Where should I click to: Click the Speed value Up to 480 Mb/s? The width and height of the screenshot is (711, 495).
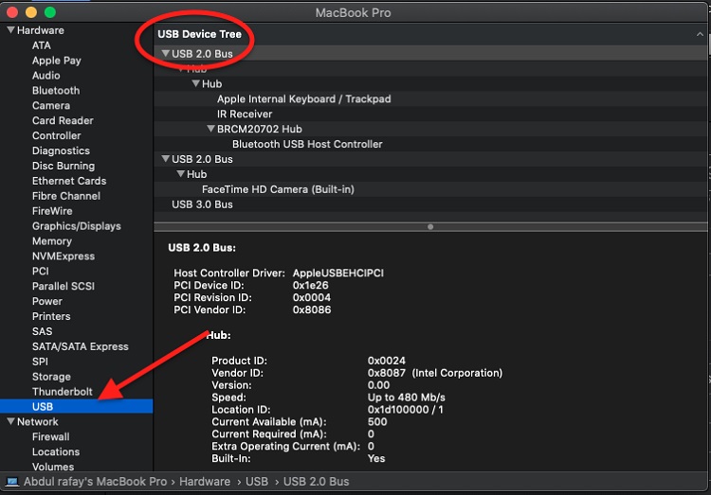pyautogui.click(x=407, y=398)
